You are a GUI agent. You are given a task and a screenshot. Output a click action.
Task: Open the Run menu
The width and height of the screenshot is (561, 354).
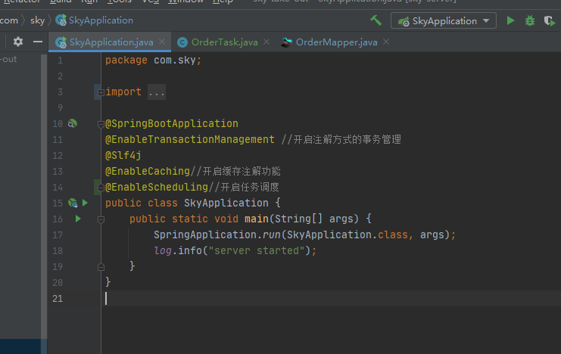pyautogui.click(x=89, y=2)
